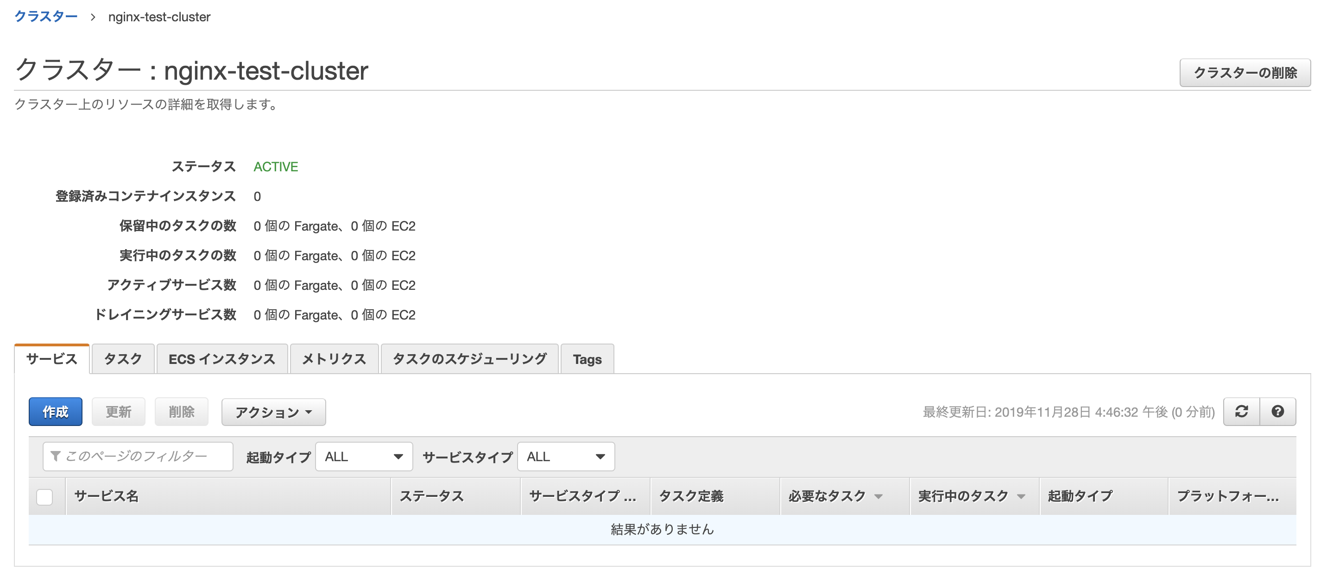The height and width of the screenshot is (576, 1327).
Task: Sort by 実行中のタスク column arrow
Action: [x=1020, y=496]
